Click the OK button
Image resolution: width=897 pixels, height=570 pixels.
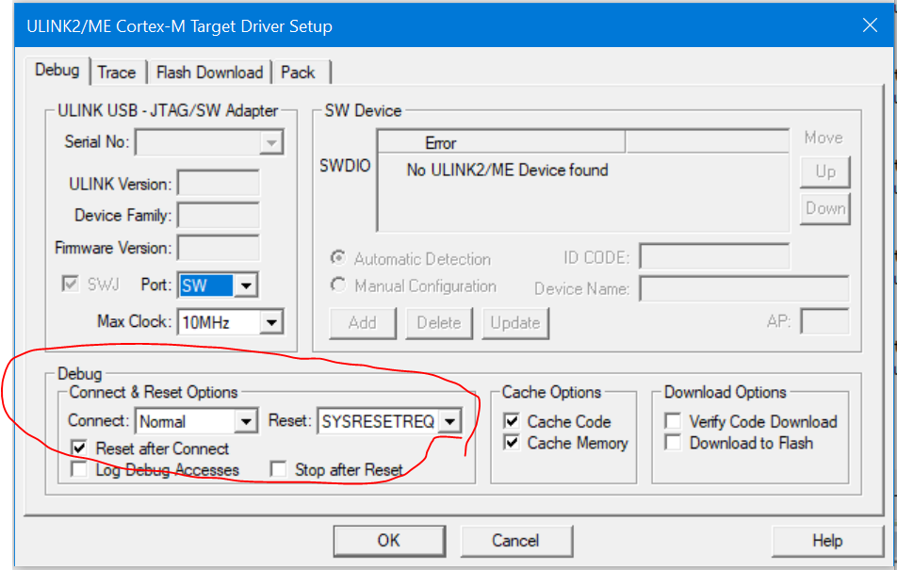point(389,541)
